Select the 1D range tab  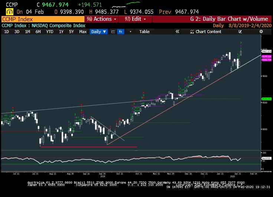[x=6, y=32]
